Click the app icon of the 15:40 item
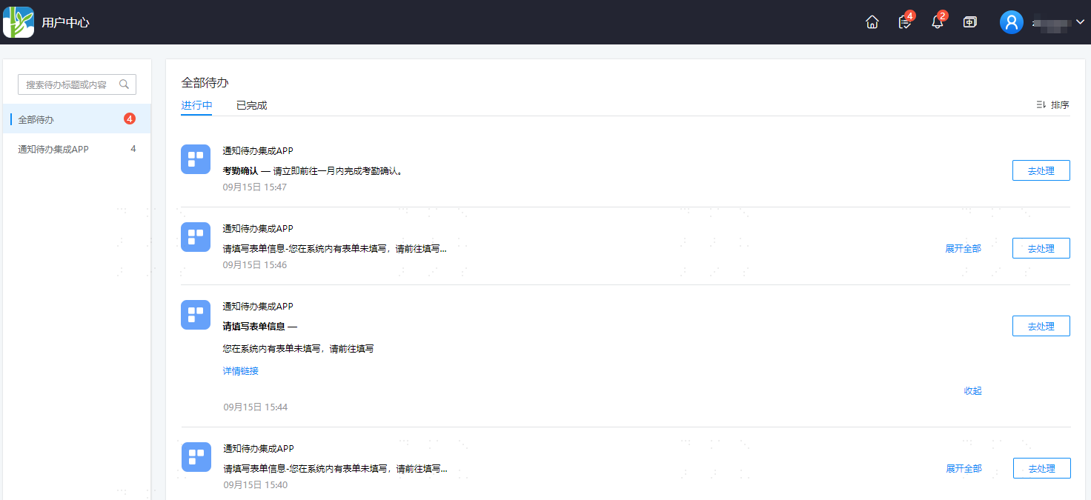The height and width of the screenshot is (500, 1091). click(196, 457)
